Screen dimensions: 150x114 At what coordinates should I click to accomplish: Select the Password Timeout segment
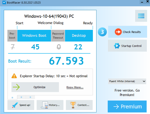(x=58, y=36)
